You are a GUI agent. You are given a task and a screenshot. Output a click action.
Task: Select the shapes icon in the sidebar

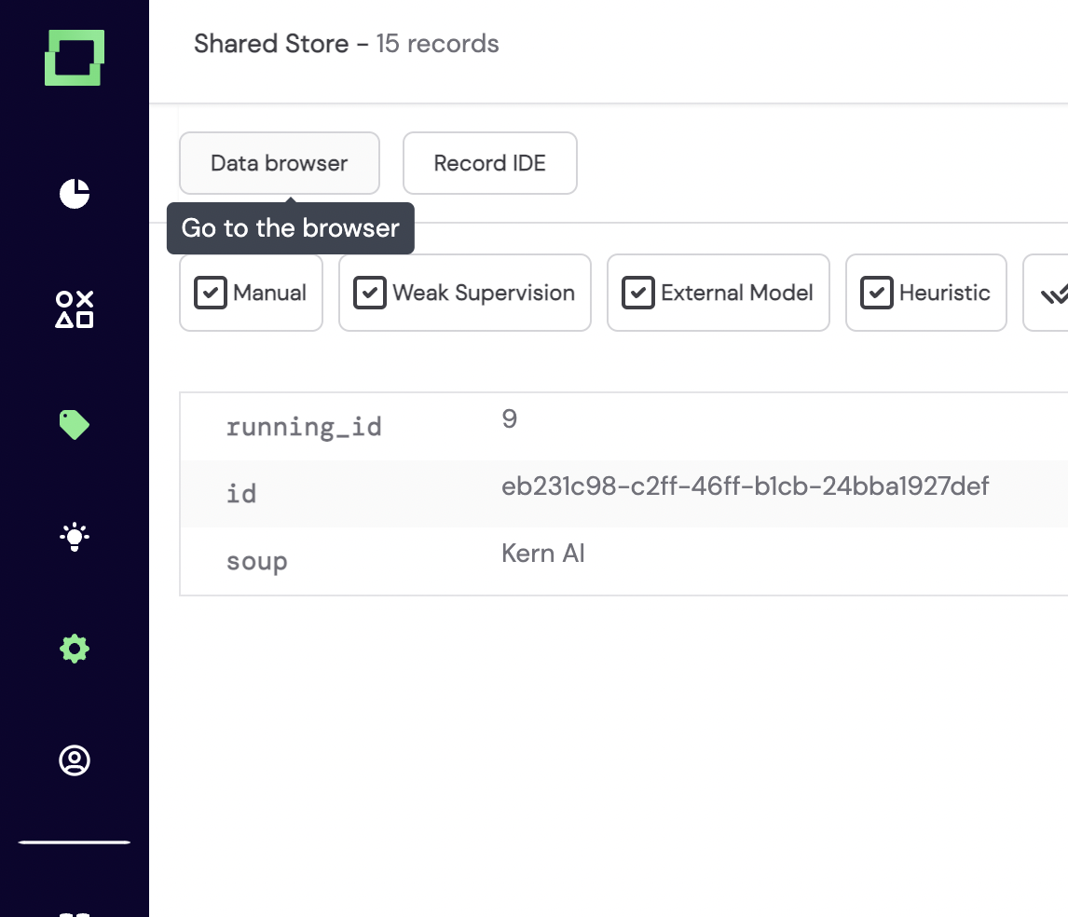pos(74,310)
